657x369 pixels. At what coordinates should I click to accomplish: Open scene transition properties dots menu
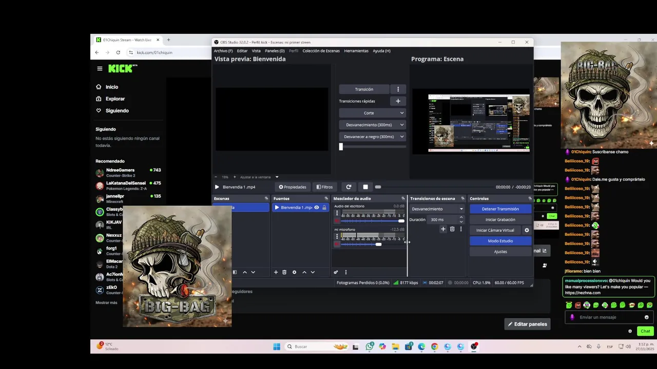pyautogui.click(x=461, y=229)
